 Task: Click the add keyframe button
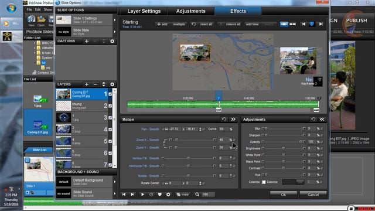coord(162,24)
